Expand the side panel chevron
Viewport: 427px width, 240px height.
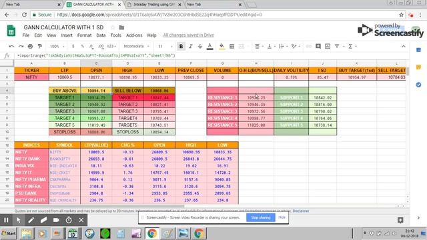coord(418,218)
